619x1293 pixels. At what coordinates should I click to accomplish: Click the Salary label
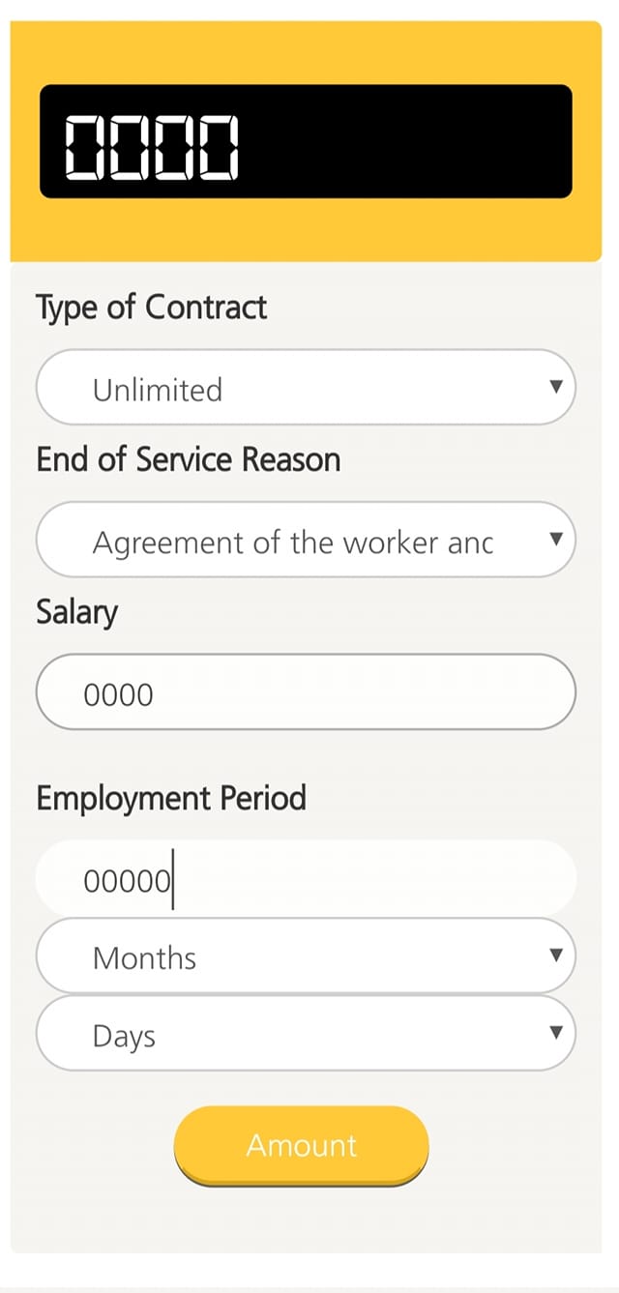[76, 612]
